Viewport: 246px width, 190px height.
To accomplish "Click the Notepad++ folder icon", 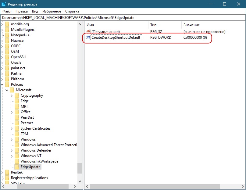I will (x=7, y=35).
